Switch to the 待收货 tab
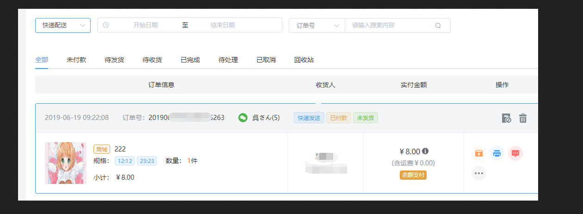The height and width of the screenshot is (214, 583). coord(152,60)
